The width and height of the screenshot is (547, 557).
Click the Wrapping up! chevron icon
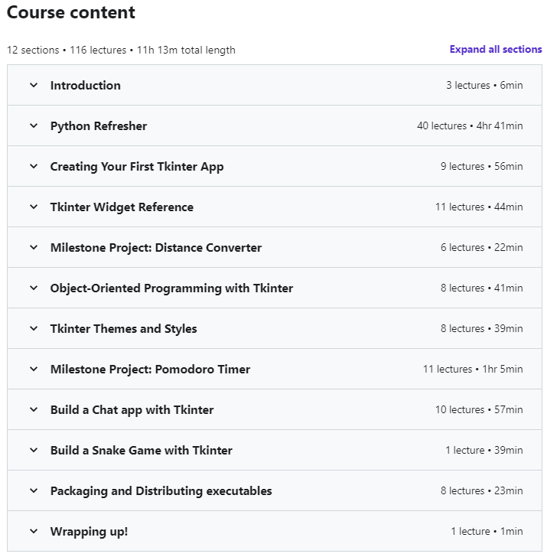coord(34,532)
